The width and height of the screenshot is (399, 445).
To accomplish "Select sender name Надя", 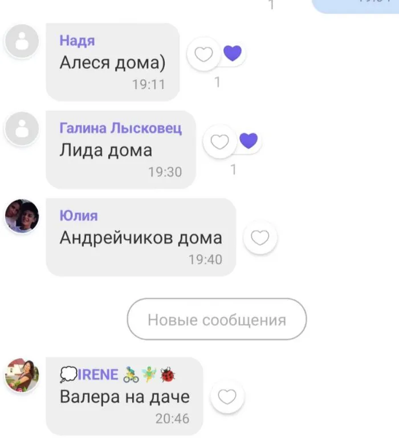I will [77, 41].
